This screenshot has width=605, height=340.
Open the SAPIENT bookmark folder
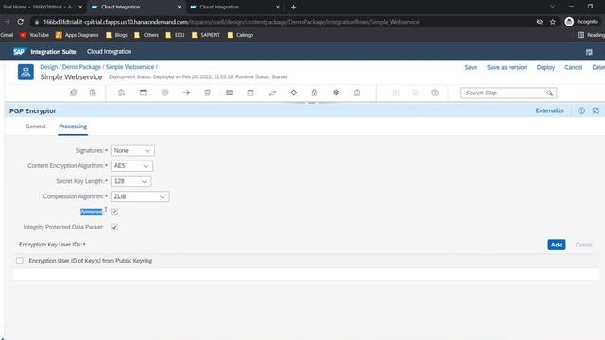point(206,35)
